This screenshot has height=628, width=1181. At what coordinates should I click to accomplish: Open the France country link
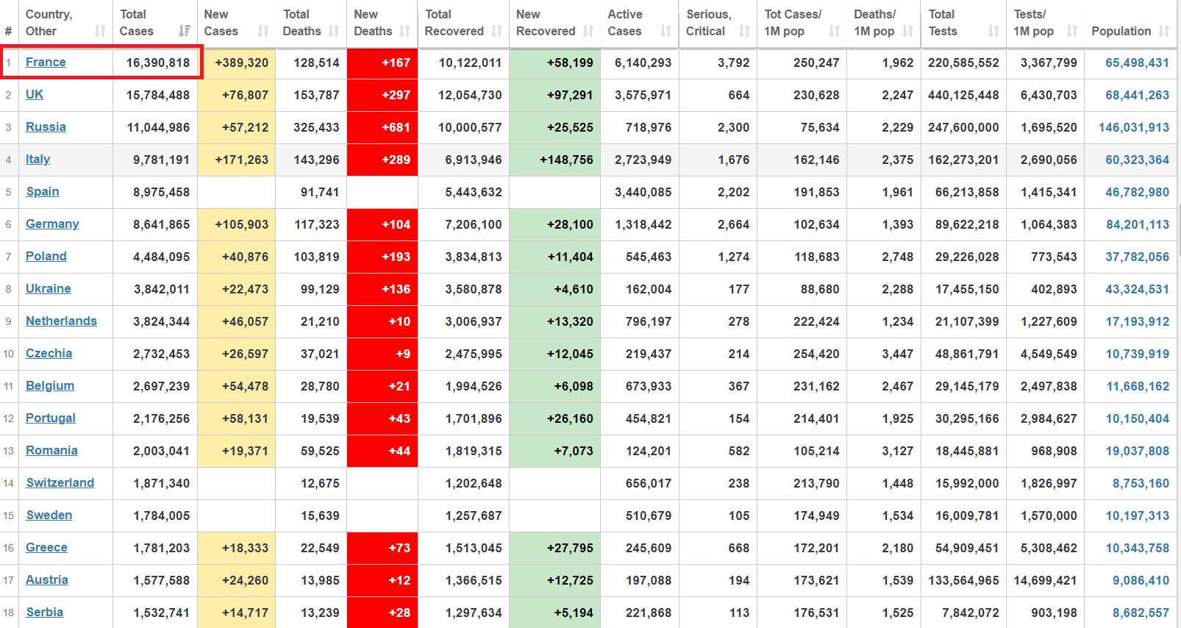pyautogui.click(x=46, y=63)
